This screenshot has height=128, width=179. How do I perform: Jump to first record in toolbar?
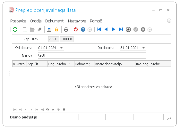99,29
